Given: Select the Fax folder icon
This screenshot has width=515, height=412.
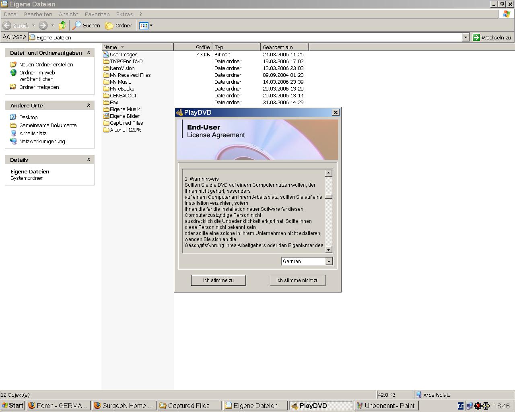Looking at the screenshot, I should click(106, 102).
